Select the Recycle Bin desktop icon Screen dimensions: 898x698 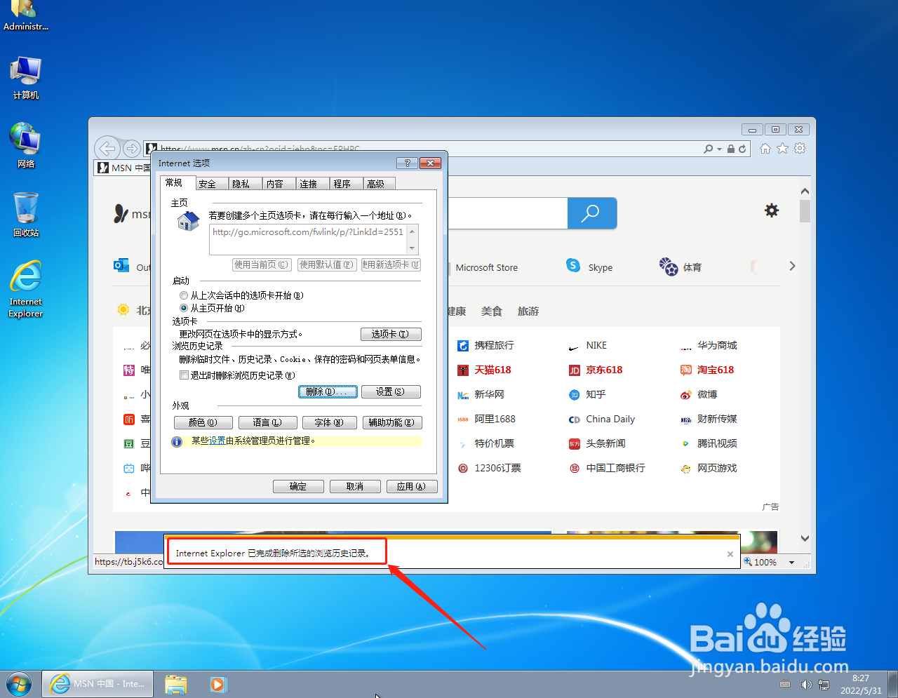(26, 215)
